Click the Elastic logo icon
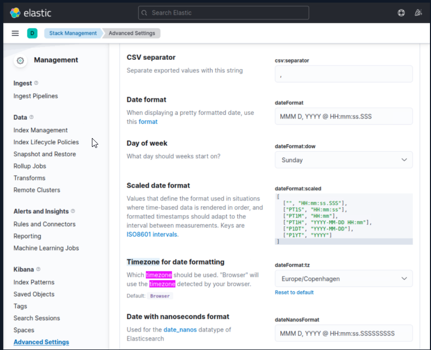Image resolution: width=431 pixels, height=350 pixels. point(15,13)
